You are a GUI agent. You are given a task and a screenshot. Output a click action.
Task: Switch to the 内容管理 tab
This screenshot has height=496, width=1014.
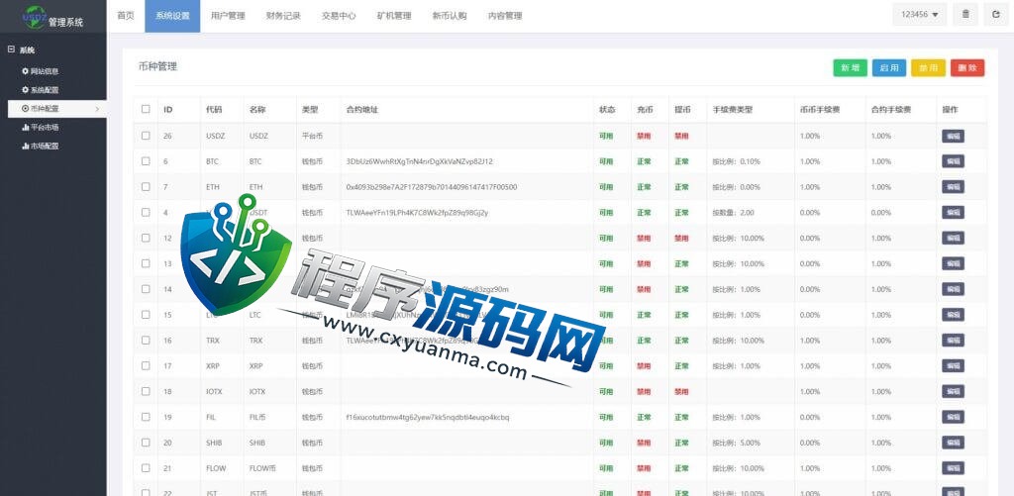[505, 16]
